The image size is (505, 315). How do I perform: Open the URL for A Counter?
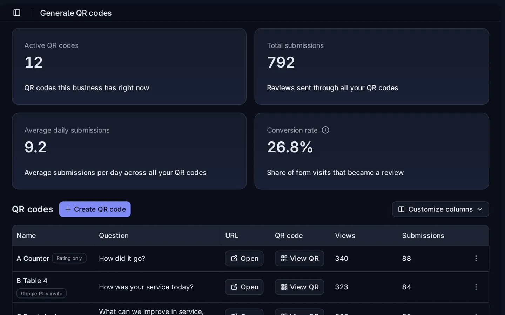point(244,258)
